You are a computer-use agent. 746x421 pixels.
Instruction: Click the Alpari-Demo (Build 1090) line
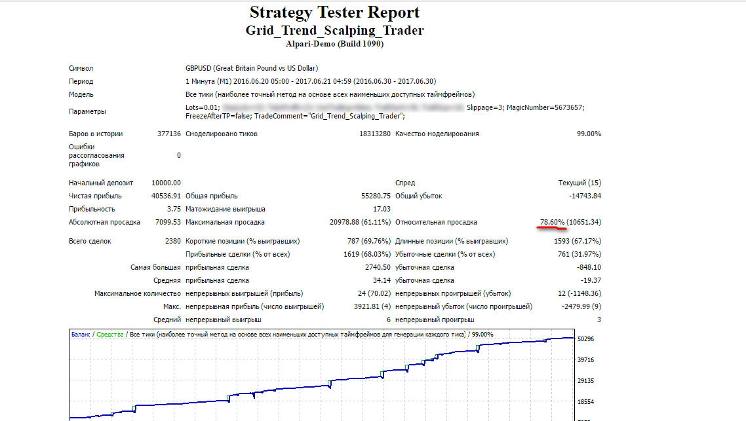tap(334, 44)
